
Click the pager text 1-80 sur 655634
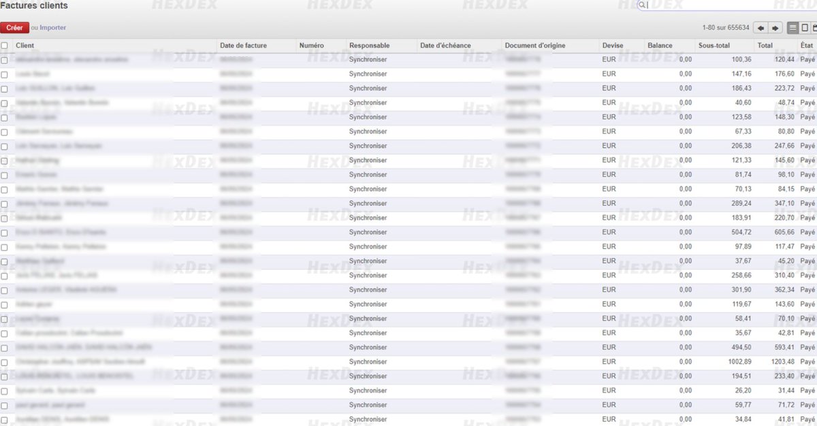coord(726,28)
